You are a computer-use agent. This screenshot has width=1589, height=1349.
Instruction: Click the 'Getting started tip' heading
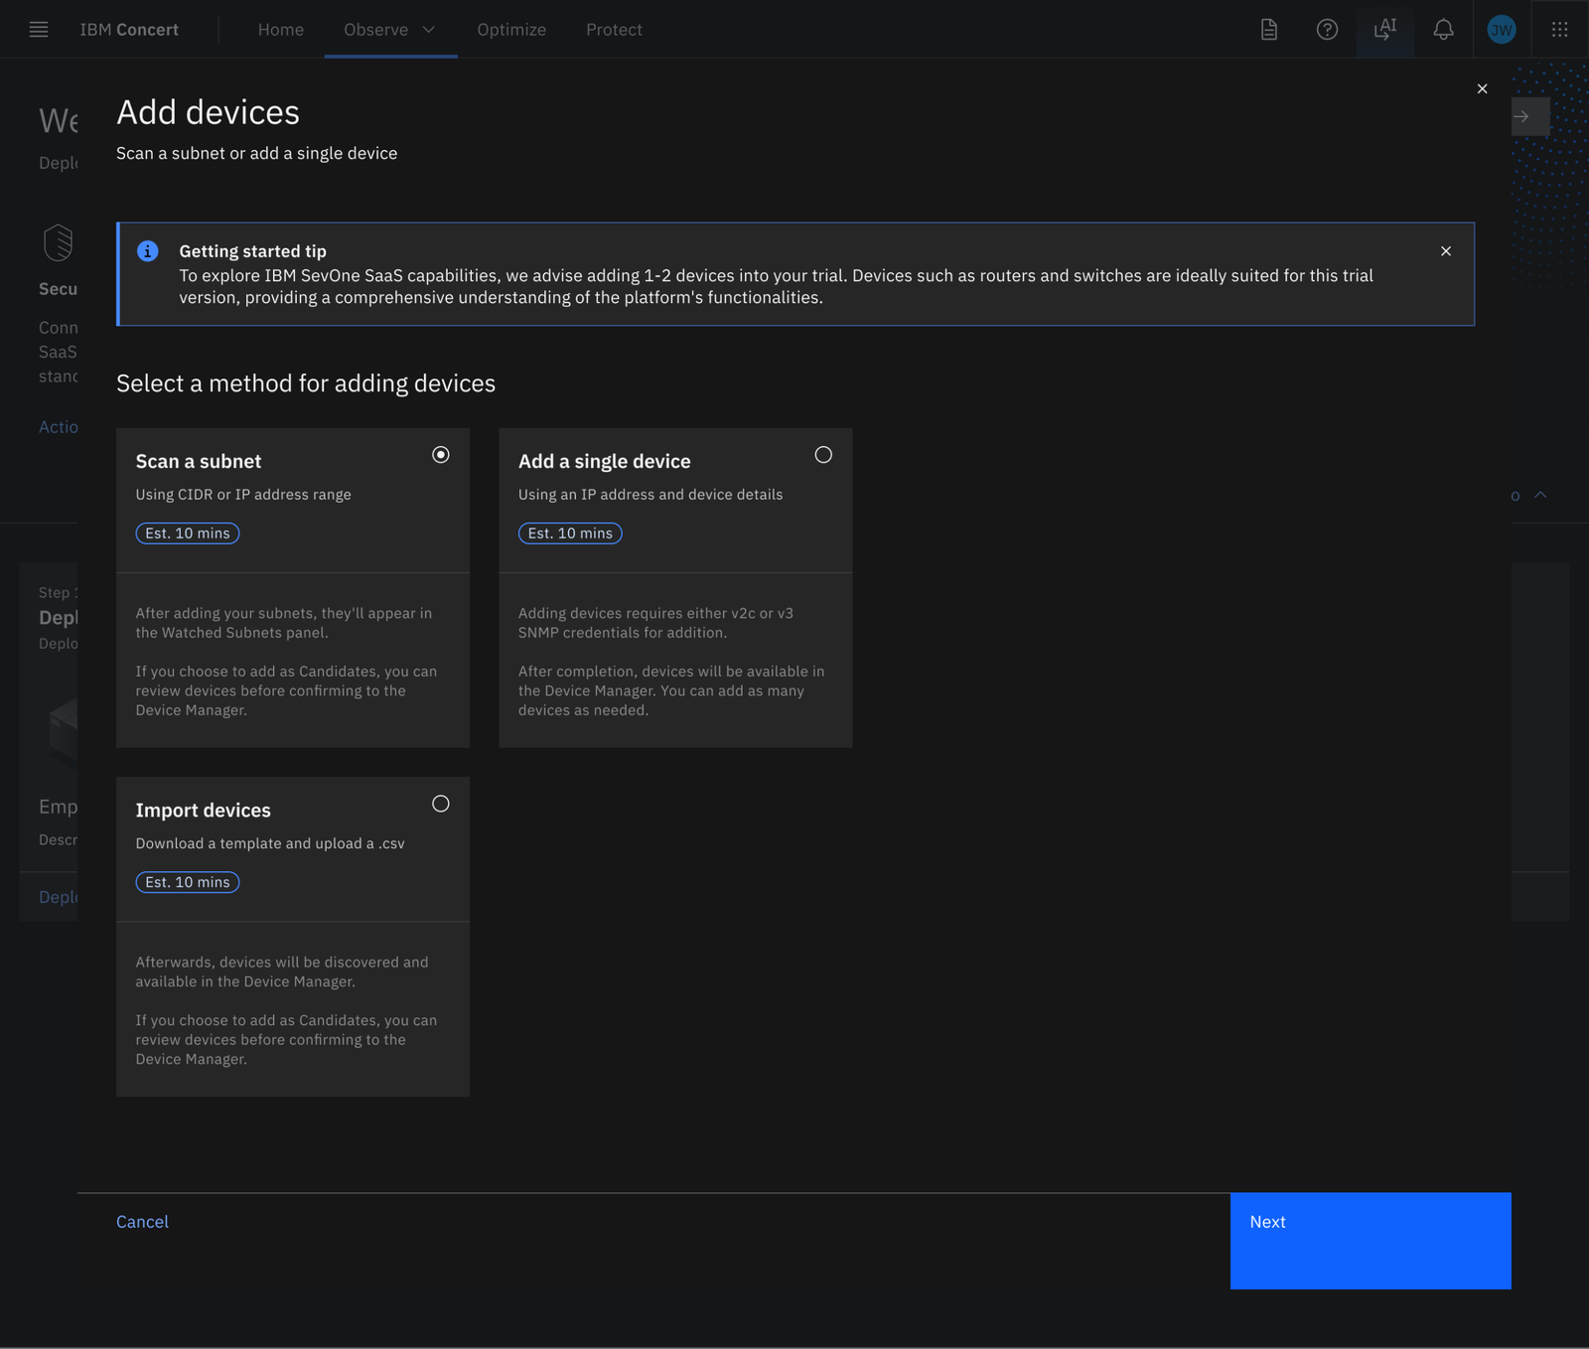pyautogui.click(x=253, y=251)
